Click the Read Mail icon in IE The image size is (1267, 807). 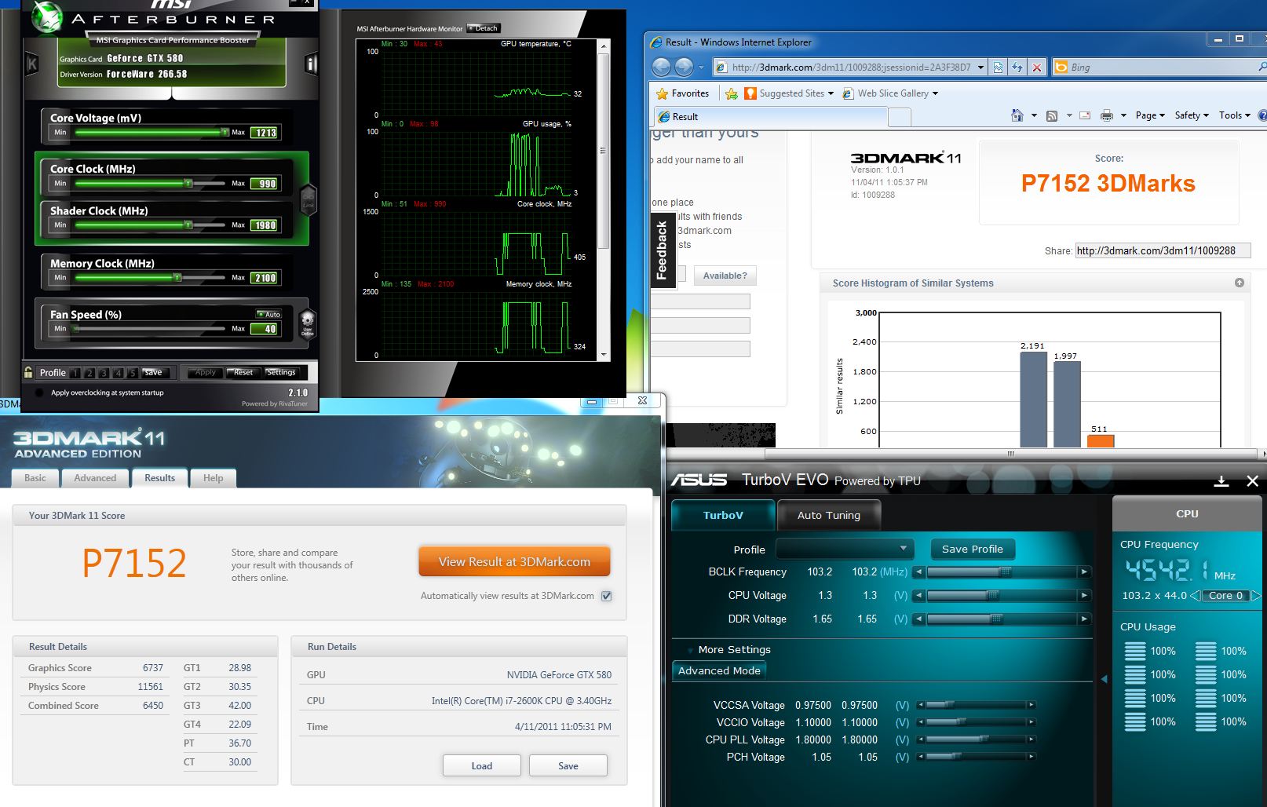point(1085,115)
